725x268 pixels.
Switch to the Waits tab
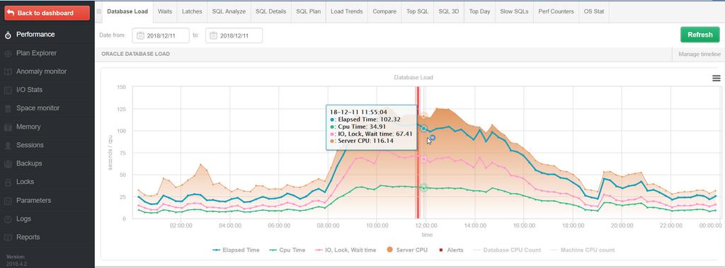165,11
